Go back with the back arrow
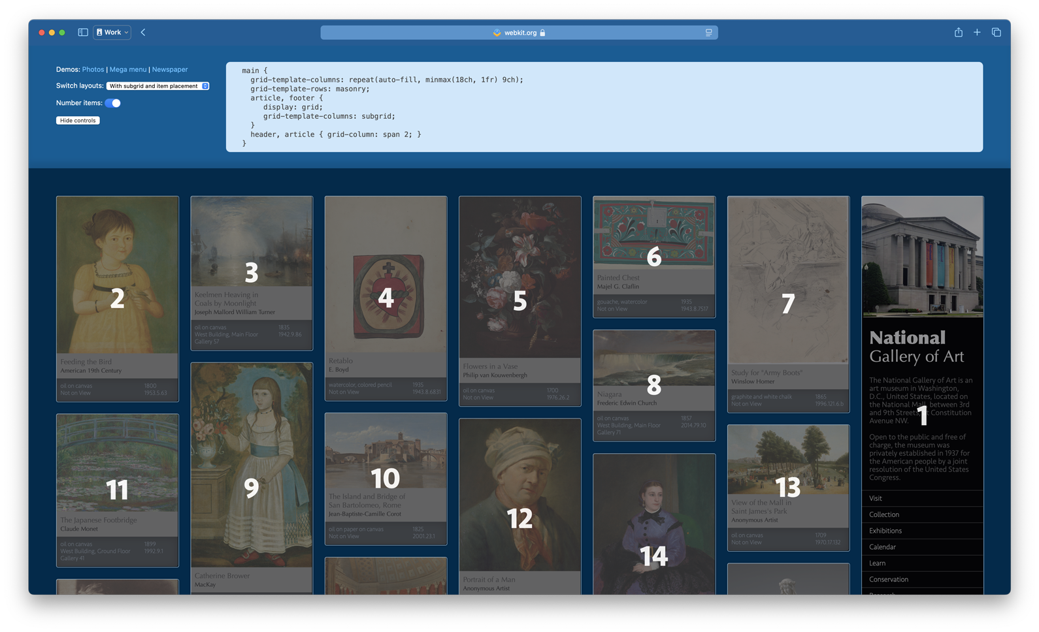The height and width of the screenshot is (632, 1039). (143, 32)
